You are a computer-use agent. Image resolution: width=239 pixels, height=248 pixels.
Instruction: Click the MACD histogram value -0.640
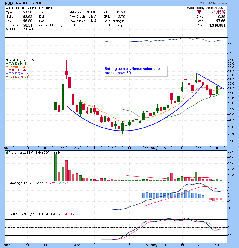click(x=63, y=183)
